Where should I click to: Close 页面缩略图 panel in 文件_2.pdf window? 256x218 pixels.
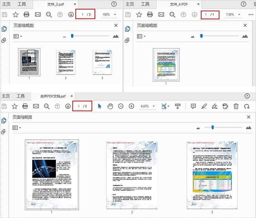click(116, 25)
